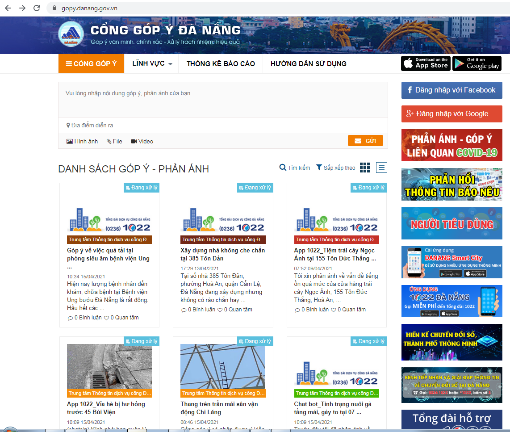Open the Kênh tiếp nhận và giải đáp banner
The height and width of the screenshot is (432, 510).
click(452, 385)
